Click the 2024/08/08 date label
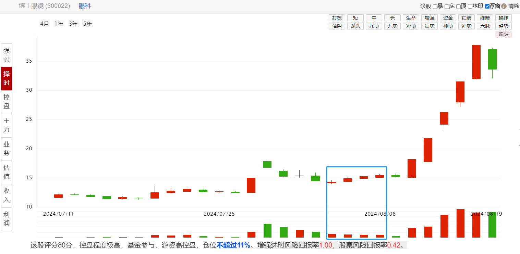The width and height of the screenshot is (520, 254). click(380, 214)
